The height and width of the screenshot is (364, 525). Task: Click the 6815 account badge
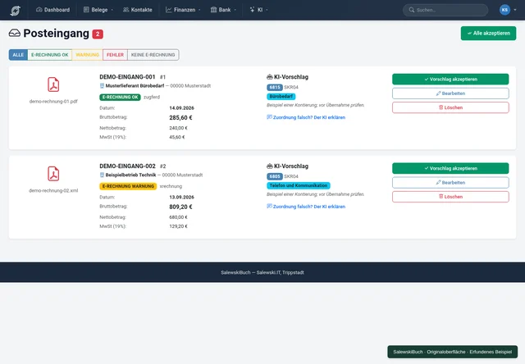(275, 88)
